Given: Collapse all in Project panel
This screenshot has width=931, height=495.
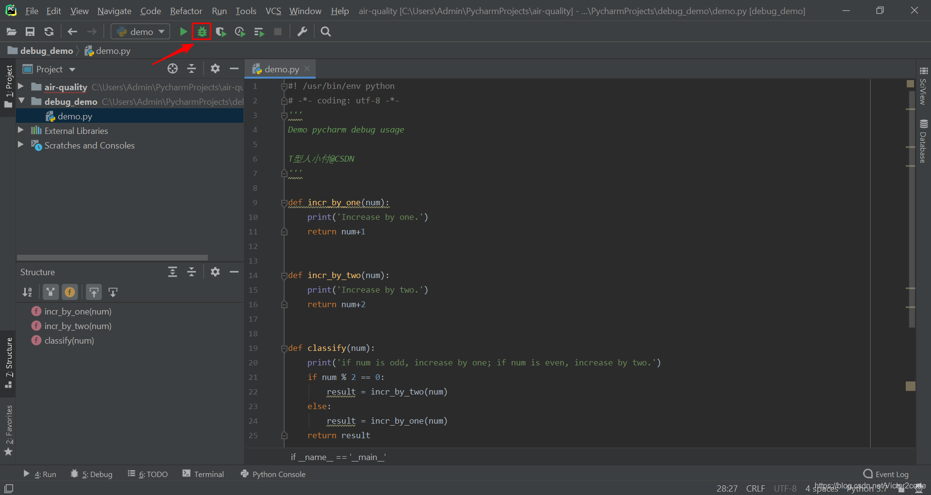Looking at the screenshot, I should pyautogui.click(x=192, y=69).
